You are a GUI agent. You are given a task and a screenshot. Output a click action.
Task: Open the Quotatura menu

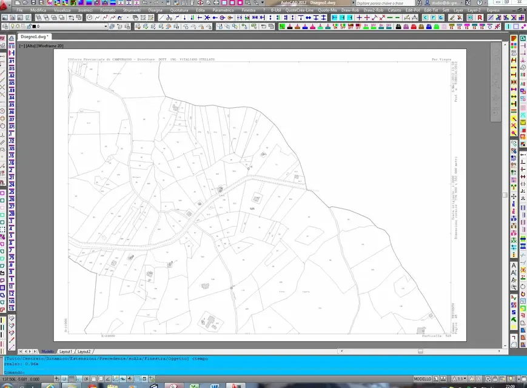coord(179,10)
